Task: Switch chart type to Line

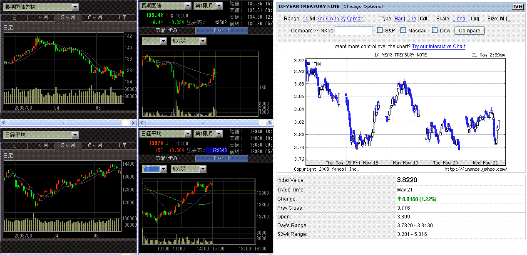Action: click(x=411, y=19)
